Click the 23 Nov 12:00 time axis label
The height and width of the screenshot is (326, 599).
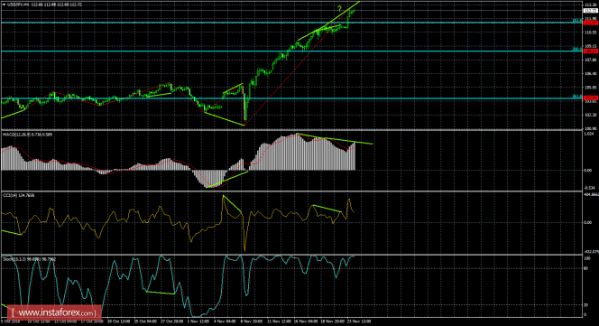pos(359,321)
